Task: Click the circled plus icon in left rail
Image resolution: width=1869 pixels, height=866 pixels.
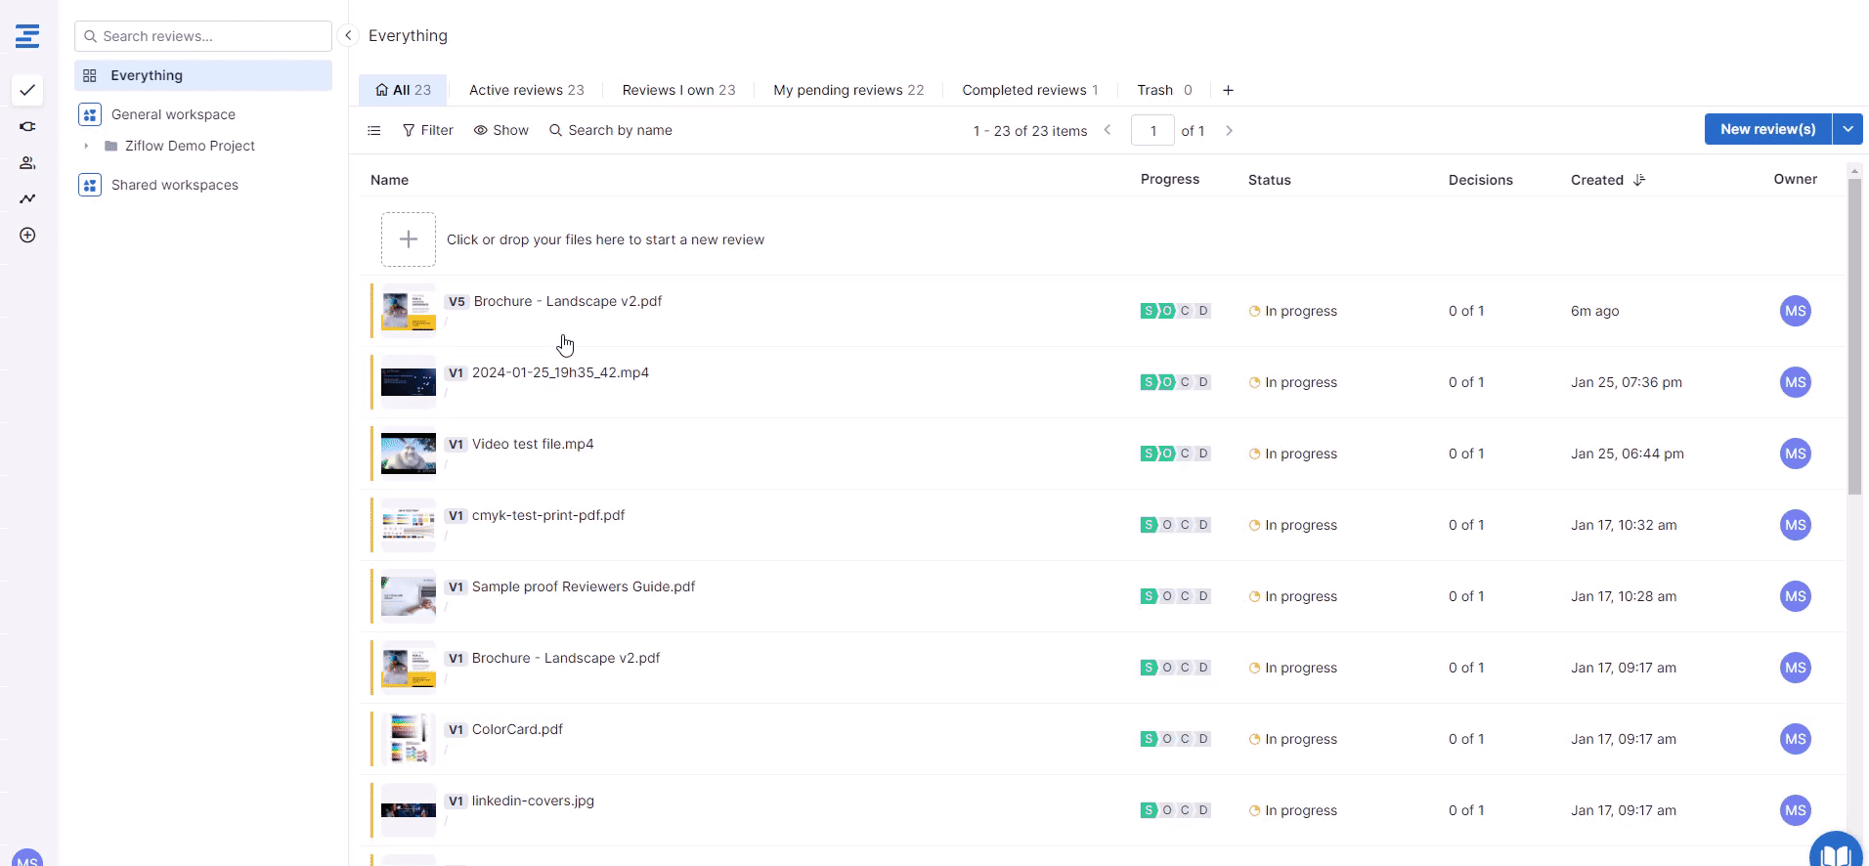Action: click(x=27, y=236)
